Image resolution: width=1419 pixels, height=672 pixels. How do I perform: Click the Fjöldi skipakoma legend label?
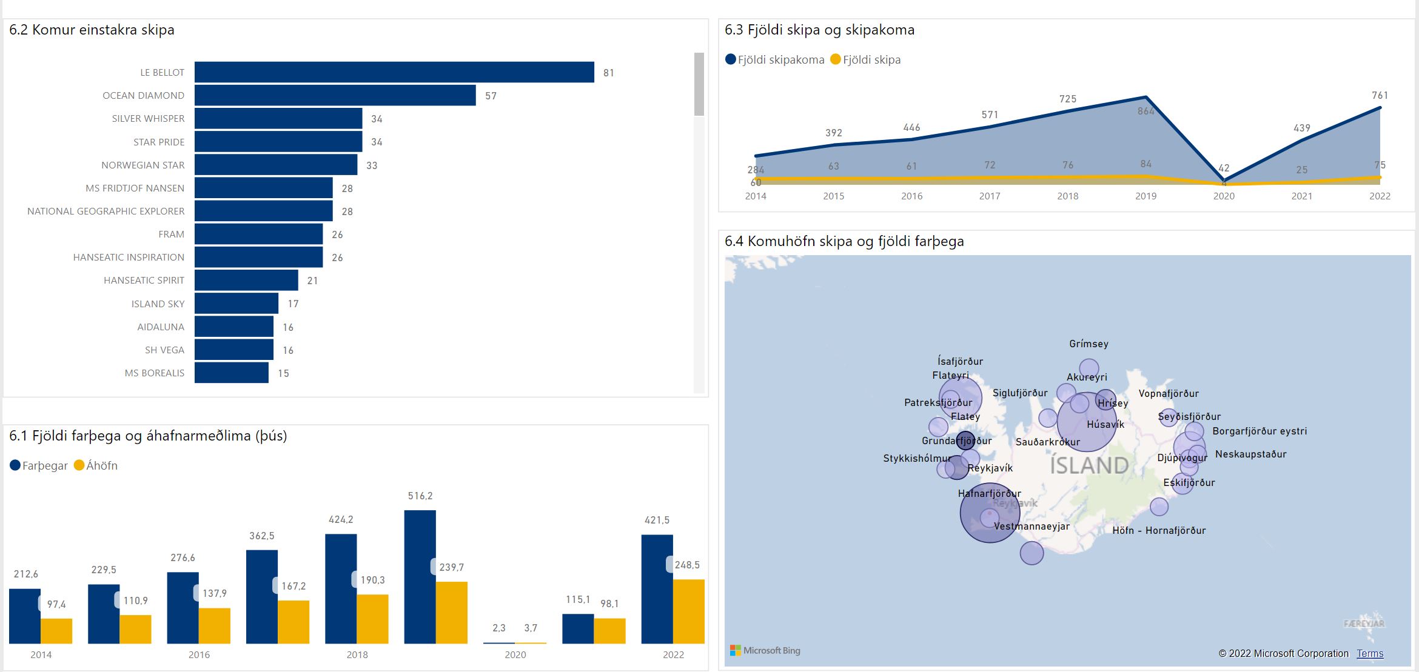tap(781, 60)
